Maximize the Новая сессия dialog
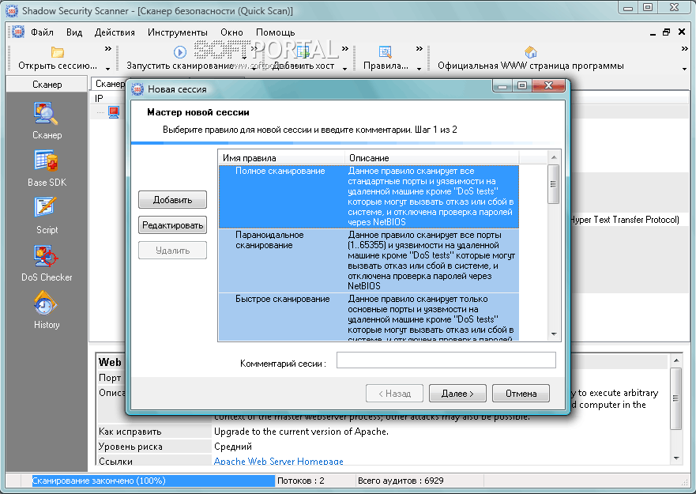Screen dimensions: 696x494 click(x=522, y=85)
